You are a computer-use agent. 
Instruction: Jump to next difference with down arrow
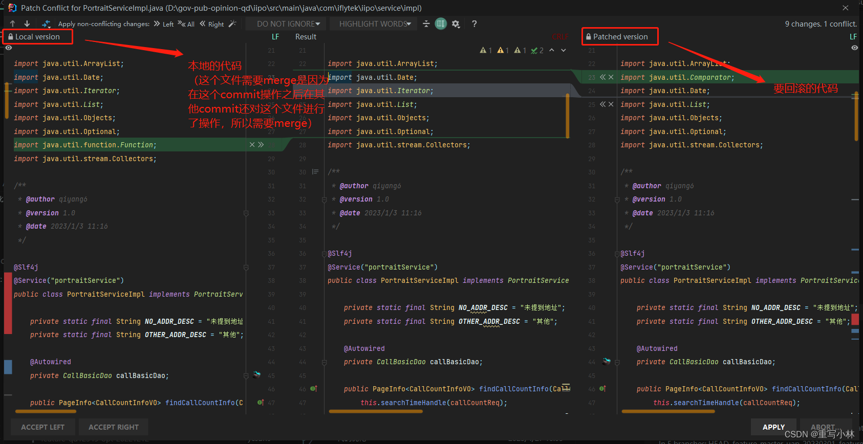(27, 24)
